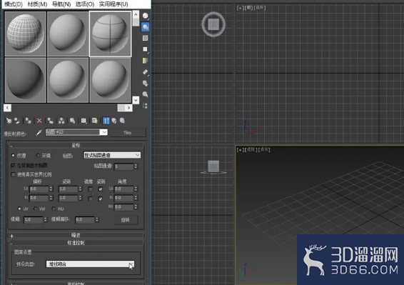The image size is (404, 285).
Task: Enable the V mirror (镜像) checkbox
Action: point(90,199)
